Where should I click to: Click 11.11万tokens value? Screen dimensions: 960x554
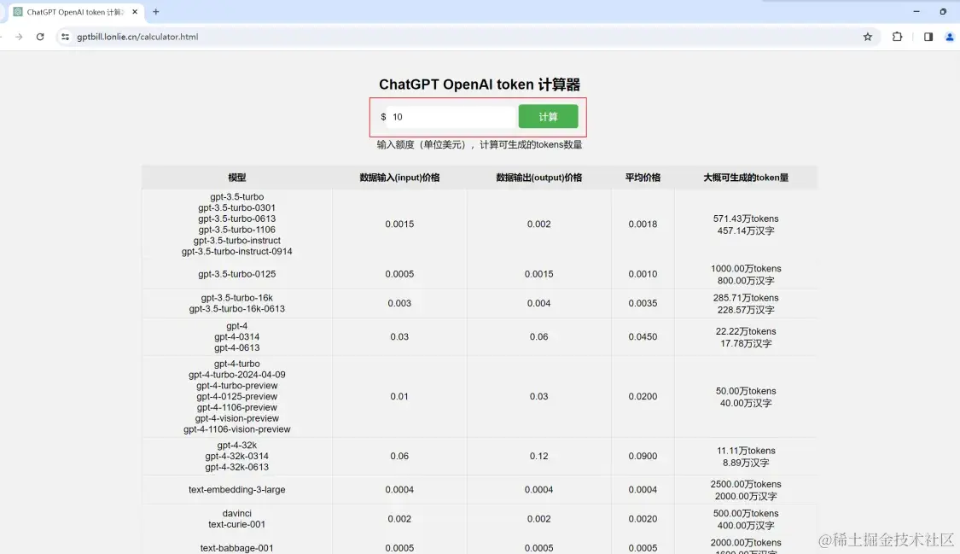click(746, 451)
